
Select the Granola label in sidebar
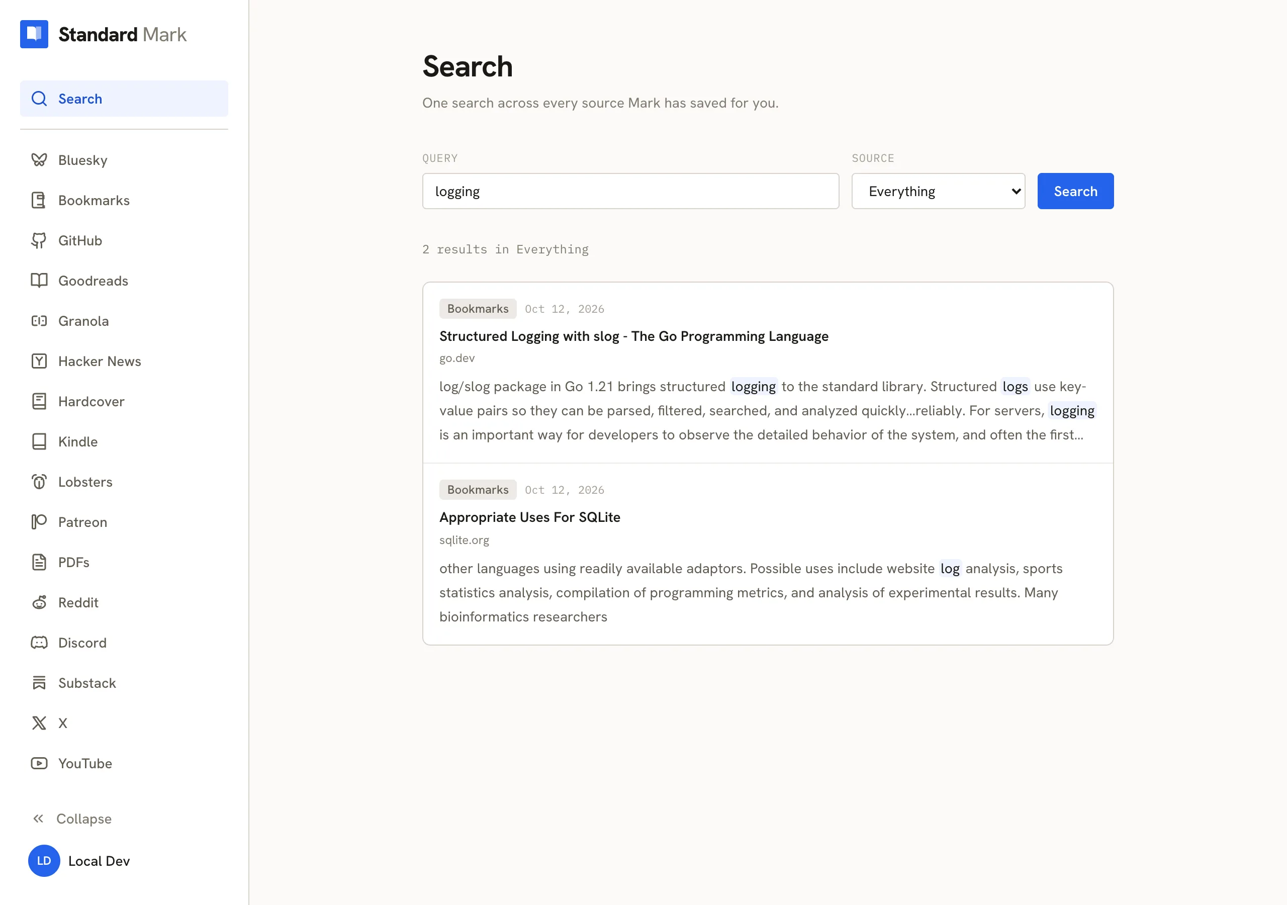pos(83,321)
